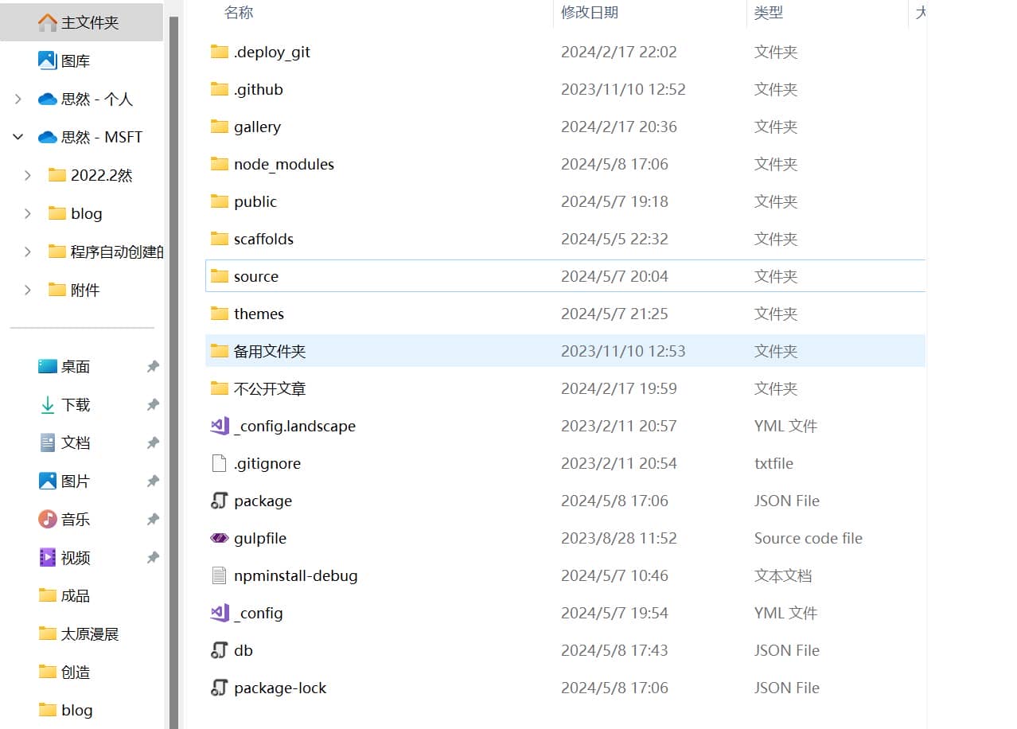This screenshot has width=1017, height=729.
Task: Collapse the 思然 - MSFT tree node
Action: pos(18,137)
